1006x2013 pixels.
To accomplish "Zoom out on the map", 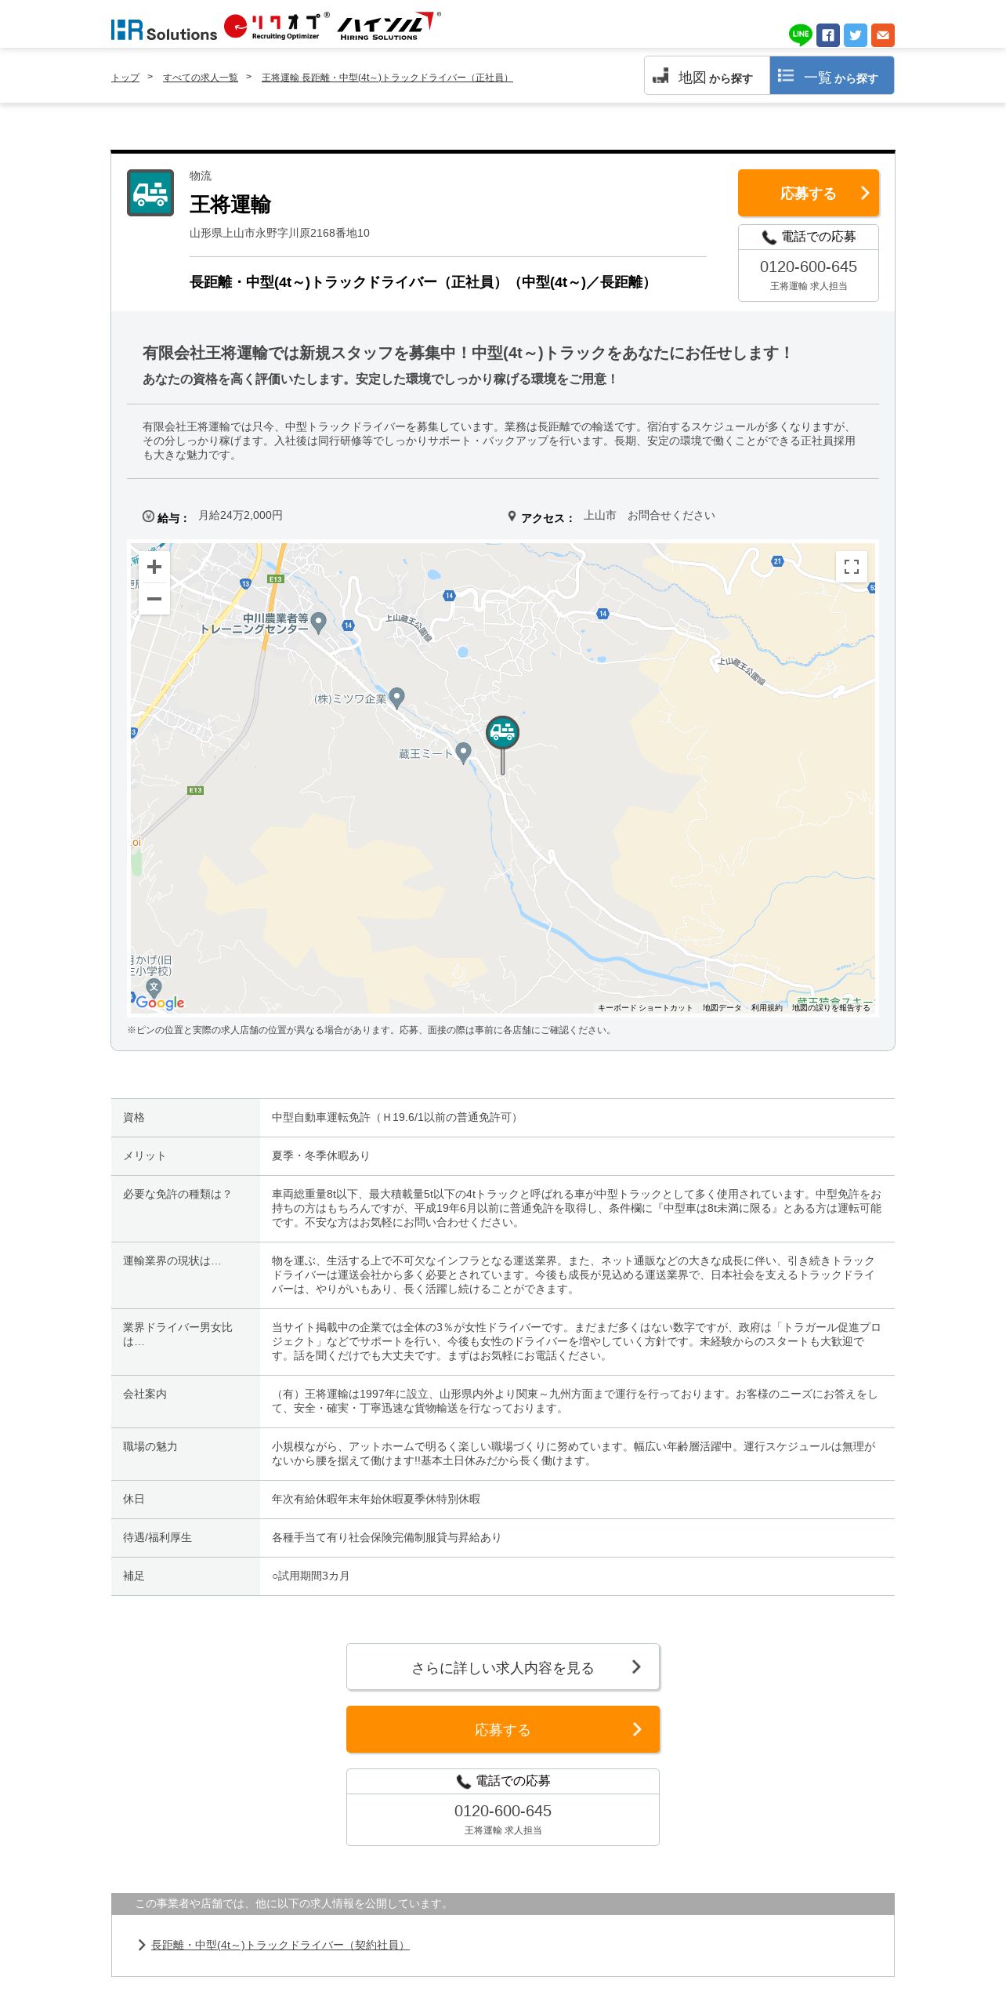I will coord(154,599).
